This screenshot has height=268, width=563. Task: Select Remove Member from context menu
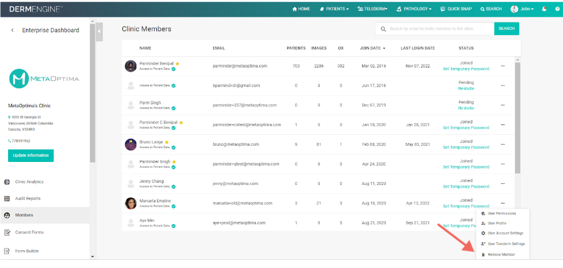[501, 254]
